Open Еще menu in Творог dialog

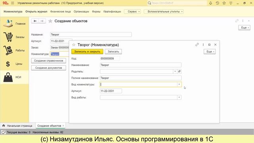[210, 52]
